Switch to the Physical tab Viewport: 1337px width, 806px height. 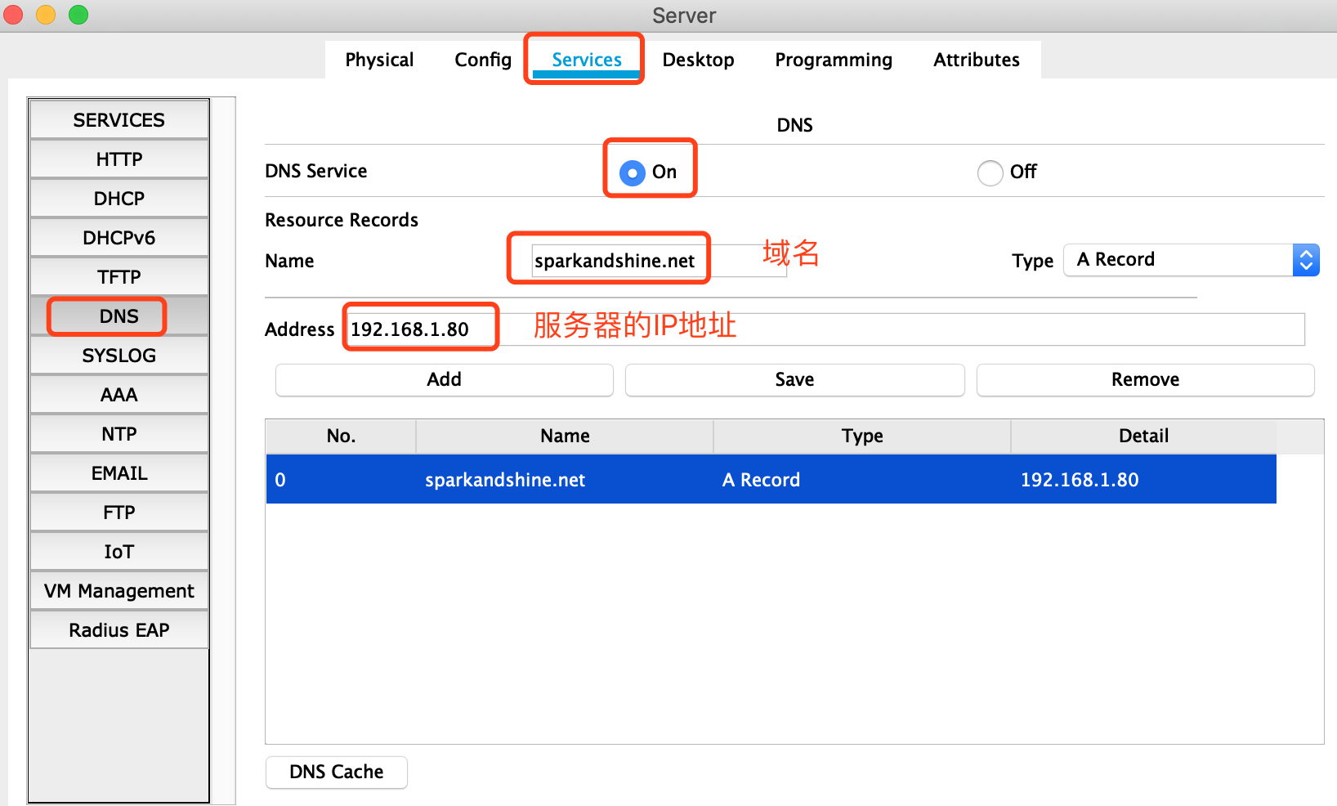point(379,59)
